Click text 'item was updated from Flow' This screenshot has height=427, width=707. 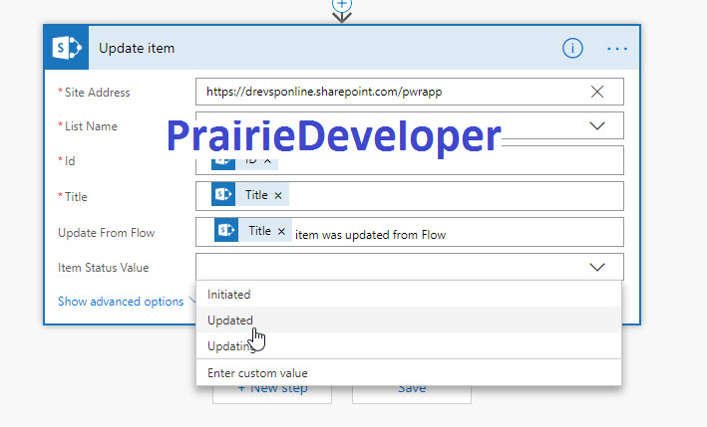(370, 235)
